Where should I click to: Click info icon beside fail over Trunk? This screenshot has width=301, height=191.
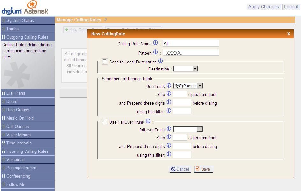[169, 129]
